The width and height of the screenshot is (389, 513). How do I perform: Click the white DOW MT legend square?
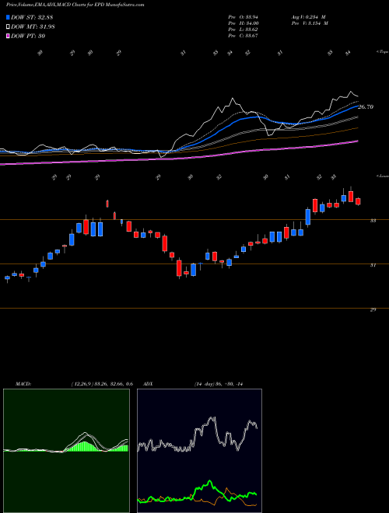[8, 26]
